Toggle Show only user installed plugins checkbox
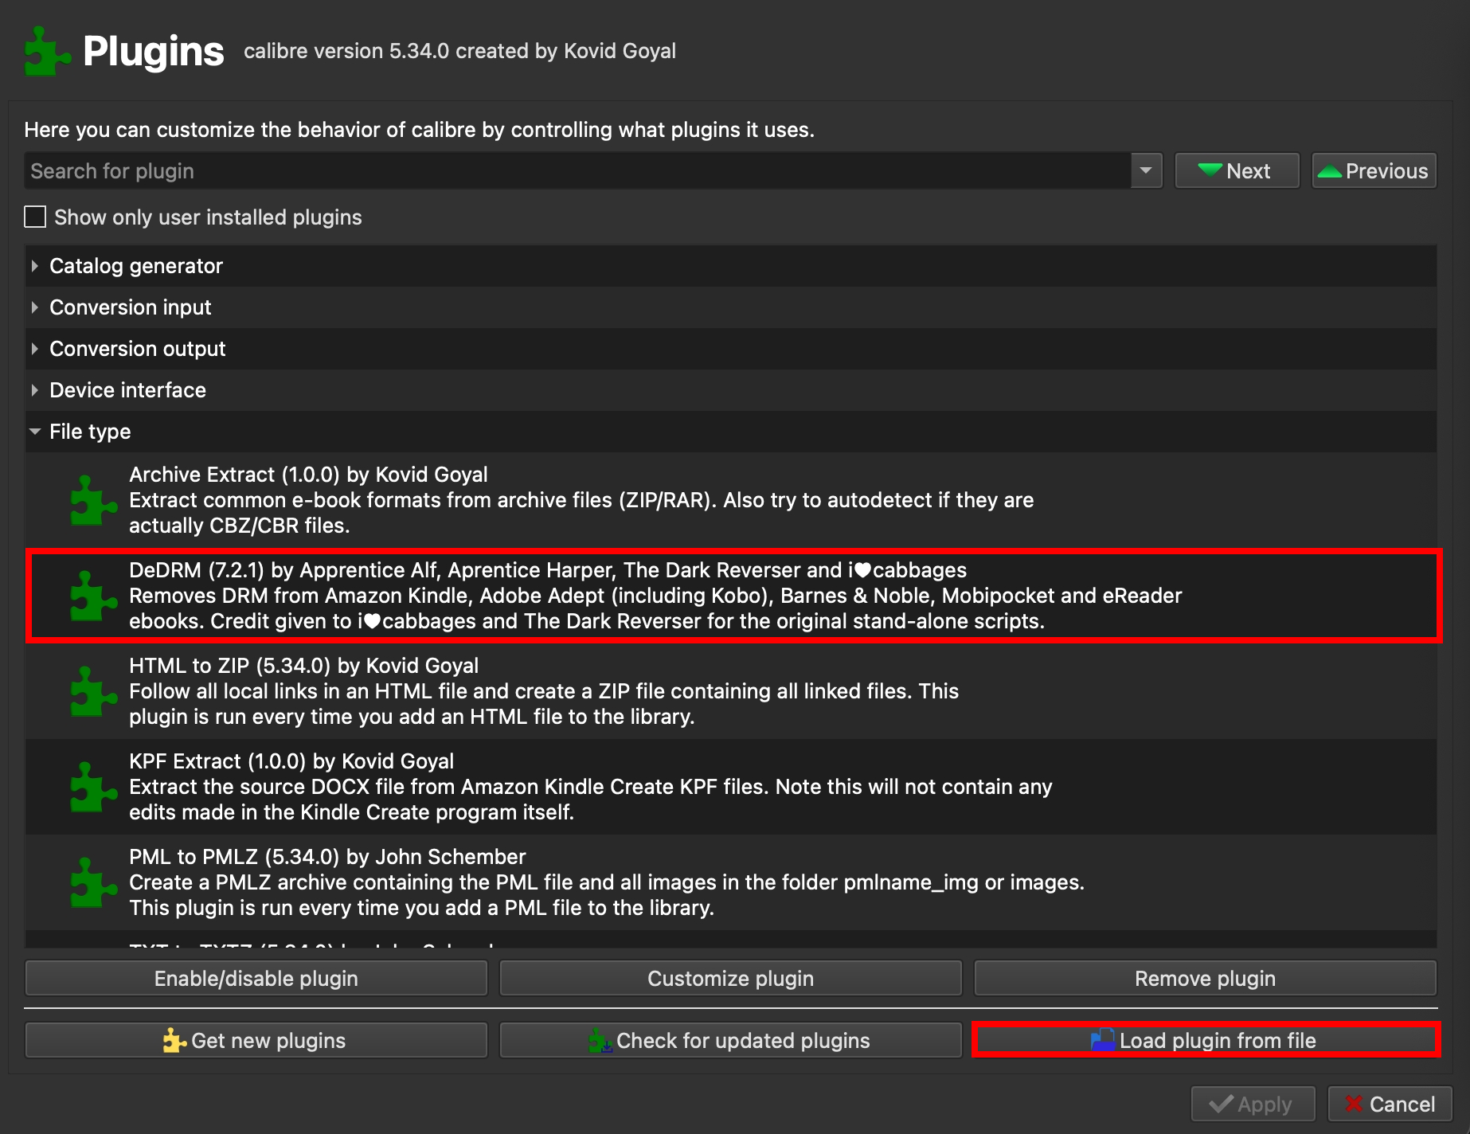 point(35,217)
